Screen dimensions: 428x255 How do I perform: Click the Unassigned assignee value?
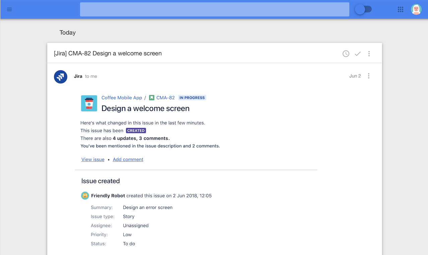136,225
